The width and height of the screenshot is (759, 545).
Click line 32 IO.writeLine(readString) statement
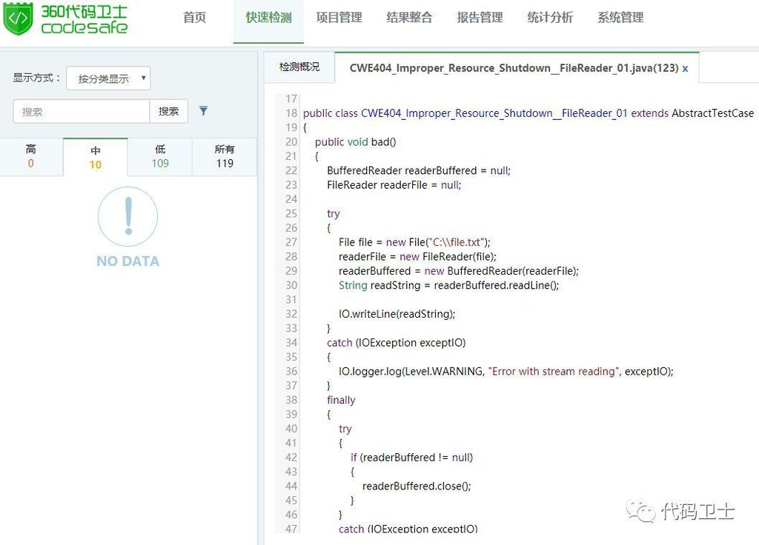tap(397, 314)
